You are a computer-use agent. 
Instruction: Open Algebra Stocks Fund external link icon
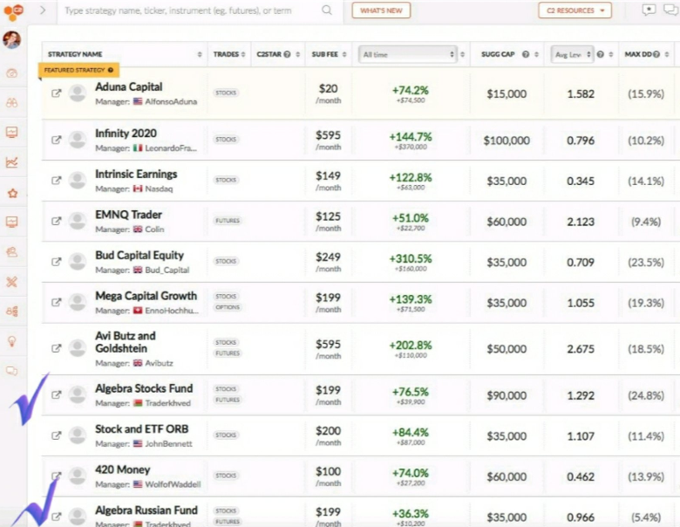click(x=57, y=394)
